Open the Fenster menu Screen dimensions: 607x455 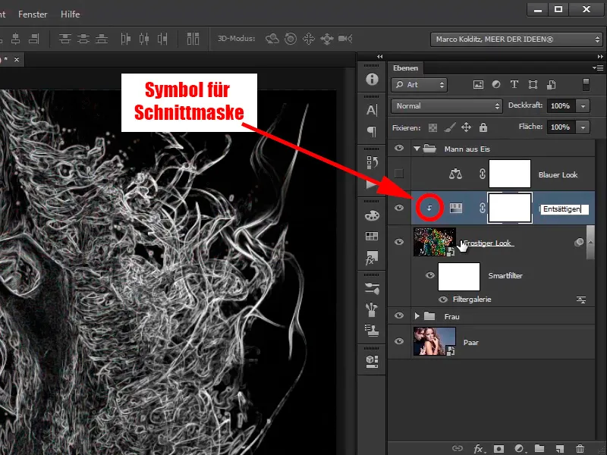[x=33, y=14]
